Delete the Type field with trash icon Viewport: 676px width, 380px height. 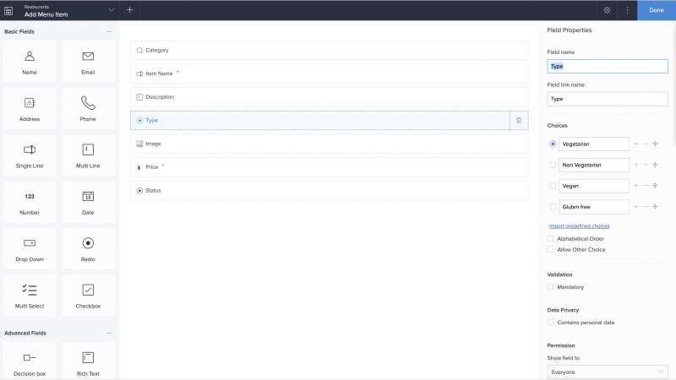(x=519, y=121)
